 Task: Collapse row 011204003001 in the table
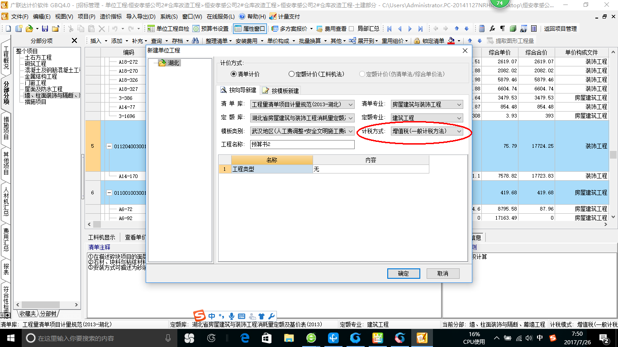[109, 146]
